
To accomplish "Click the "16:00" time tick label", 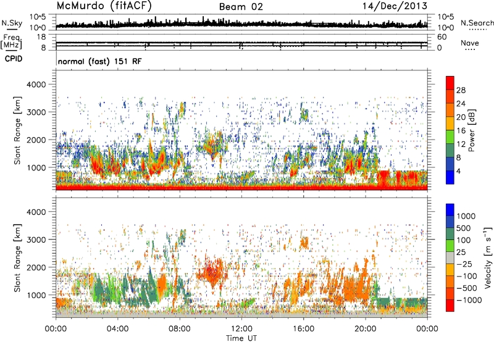I will (303, 329).
